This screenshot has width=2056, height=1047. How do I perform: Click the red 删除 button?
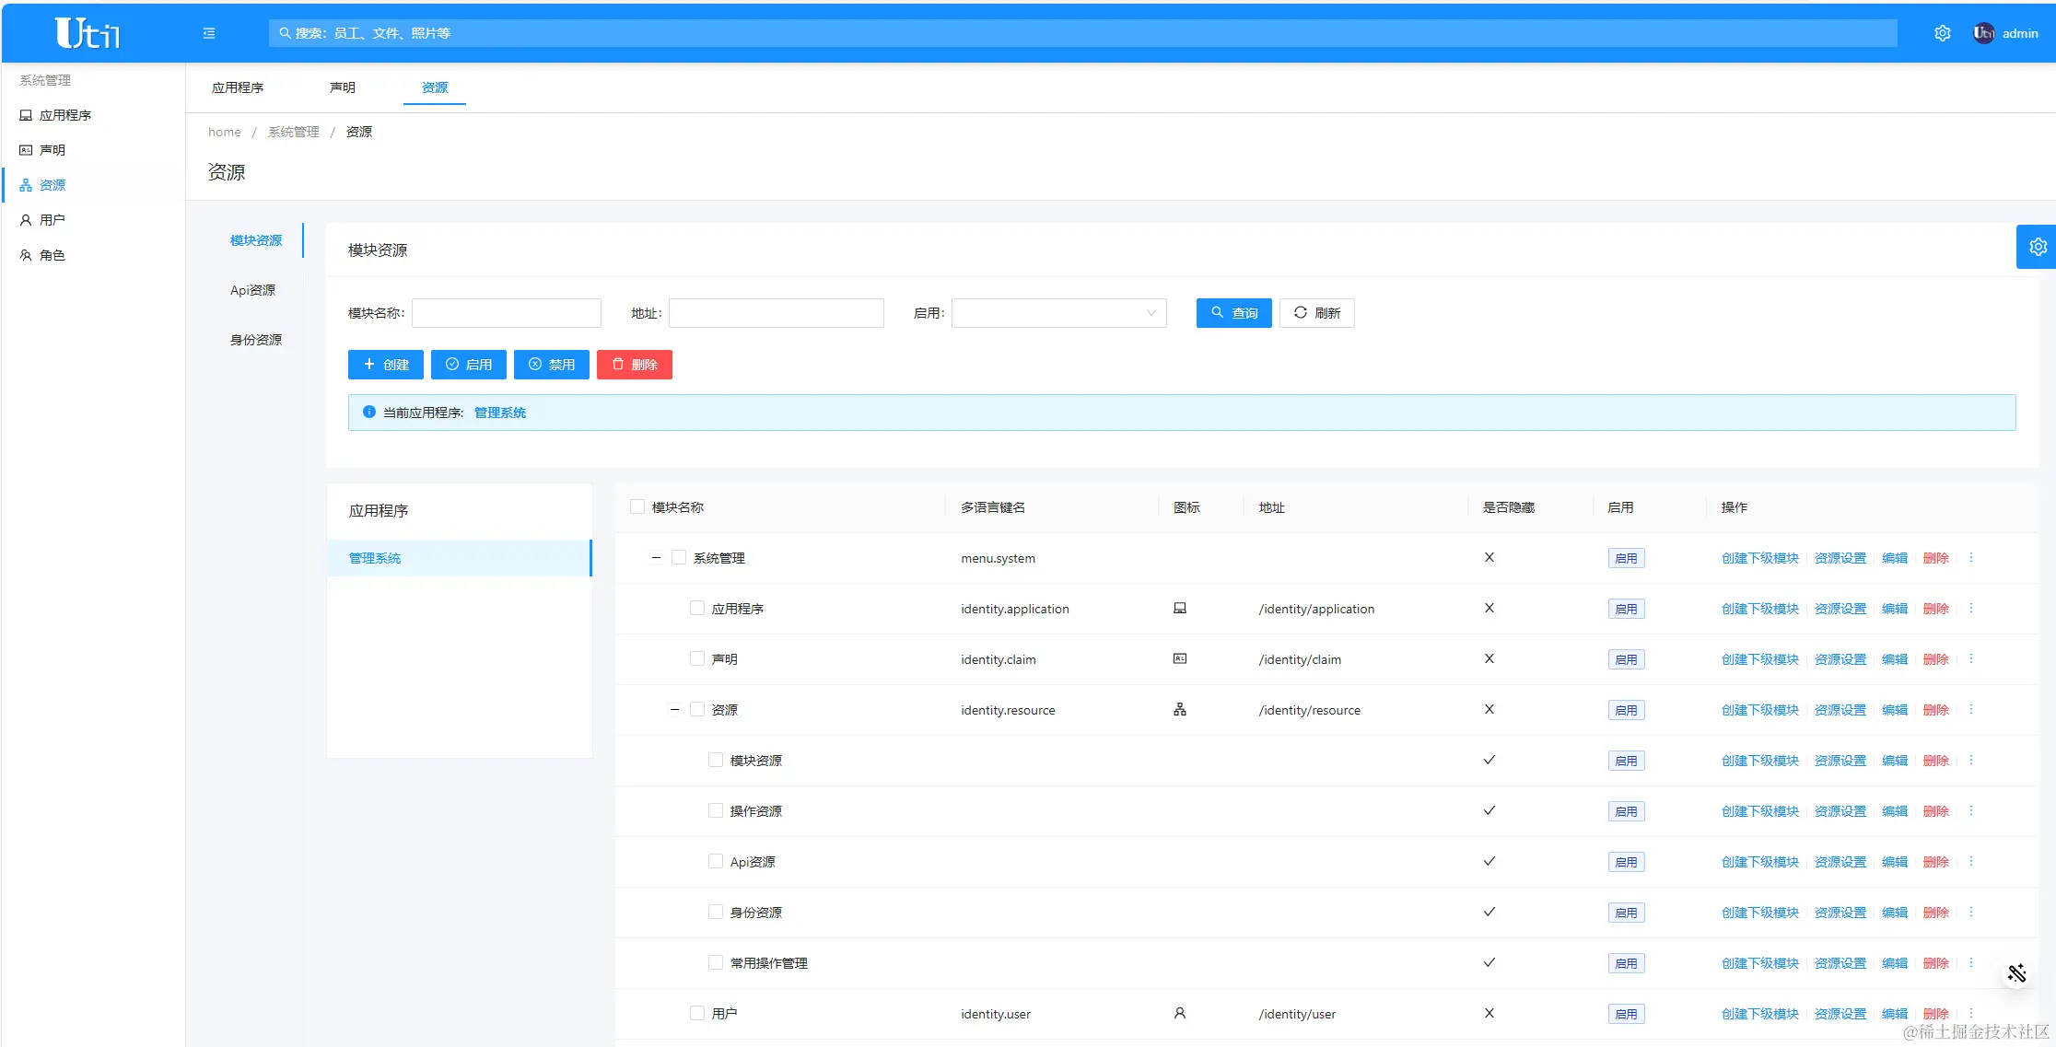634,365
